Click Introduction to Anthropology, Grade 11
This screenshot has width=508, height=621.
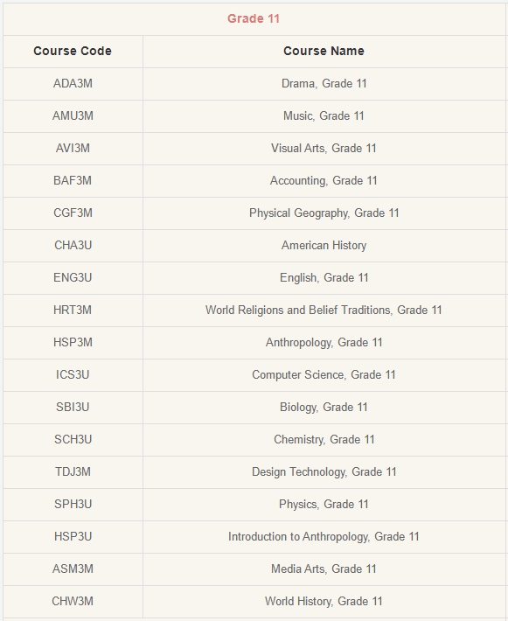324,537
